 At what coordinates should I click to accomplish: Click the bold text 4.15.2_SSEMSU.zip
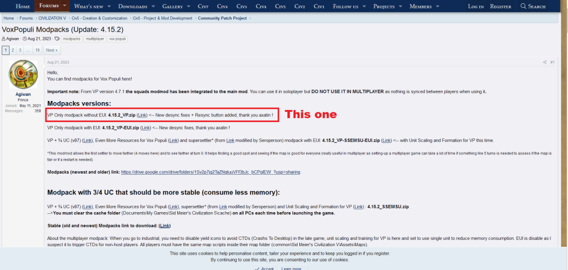(388, 206)
